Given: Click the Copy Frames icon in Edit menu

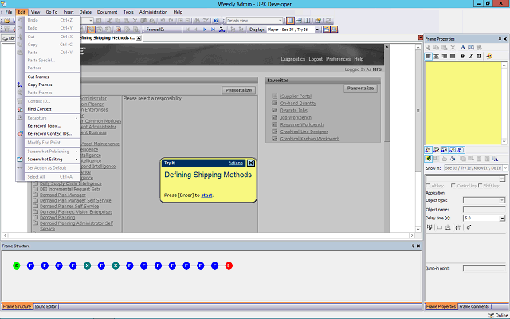Looking at the screenshot, I should click(20, 85).
